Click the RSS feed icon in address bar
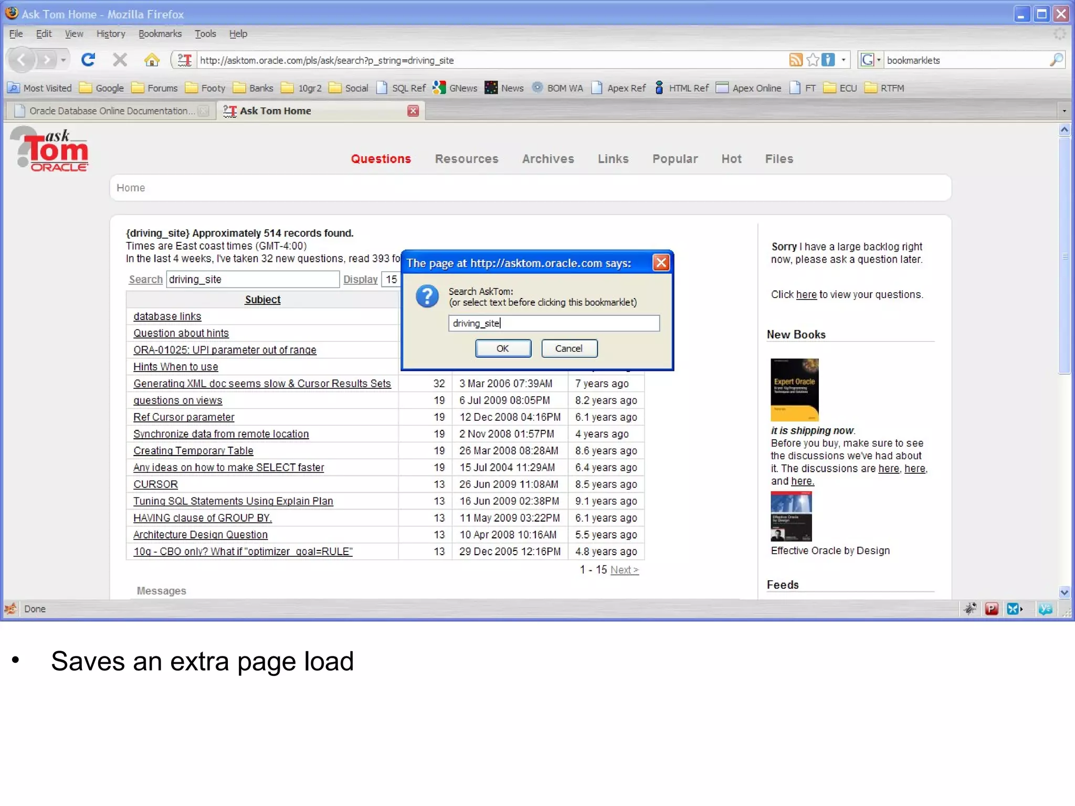The width and height of the screenshot is (1075, 806). tap(795, 60)
